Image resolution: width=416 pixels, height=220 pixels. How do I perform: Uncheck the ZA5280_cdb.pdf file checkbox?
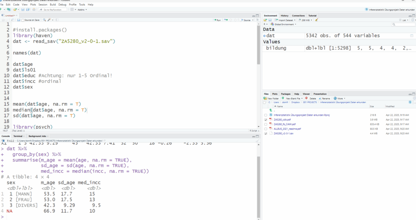point(266,120)
